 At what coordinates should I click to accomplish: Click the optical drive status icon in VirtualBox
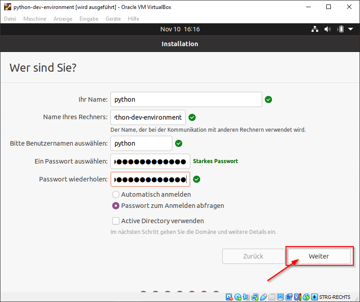pos(237,297)
